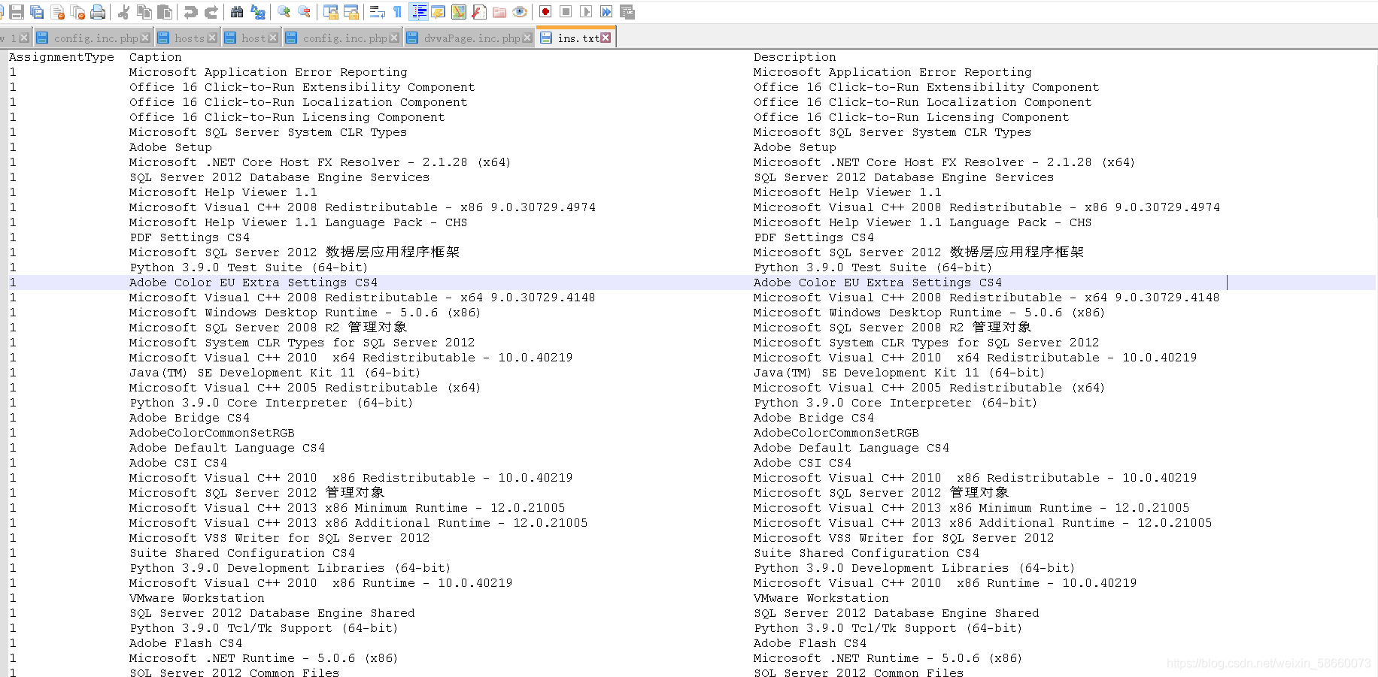Click Description 'SQL Server 2012 Database Engine Shared'
Image resolution: width=1378 pixels, height=677 pixels.
click(896, 613)
